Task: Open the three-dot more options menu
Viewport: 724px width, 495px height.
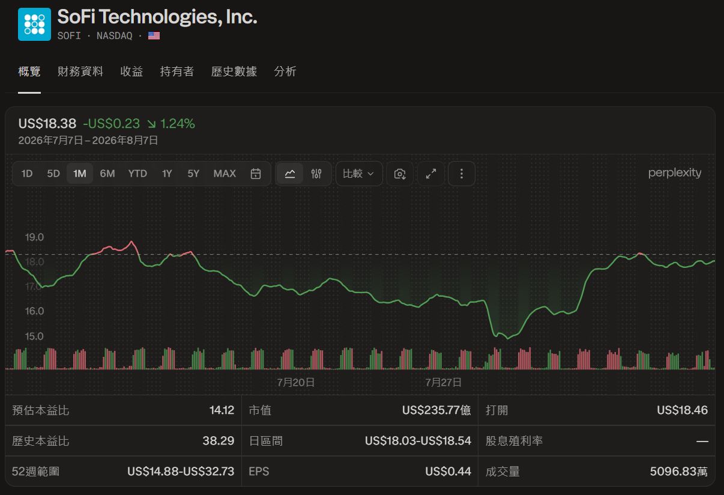Action: 462,174
